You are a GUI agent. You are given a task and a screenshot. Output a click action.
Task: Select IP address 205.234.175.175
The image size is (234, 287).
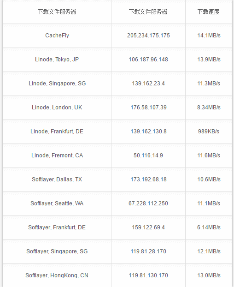point(148,36)
